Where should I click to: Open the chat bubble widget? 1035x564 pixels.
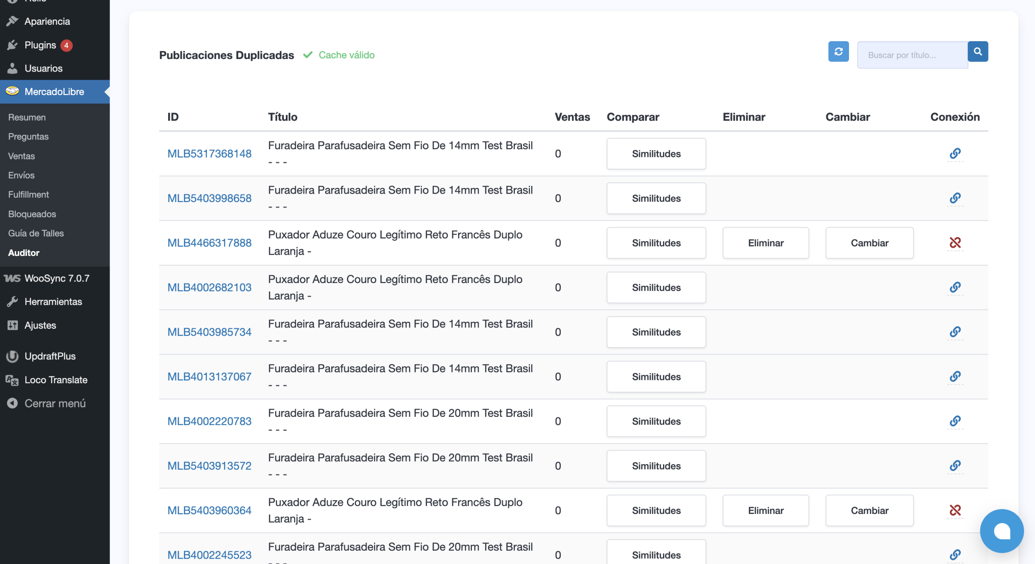coord(1001,530)
